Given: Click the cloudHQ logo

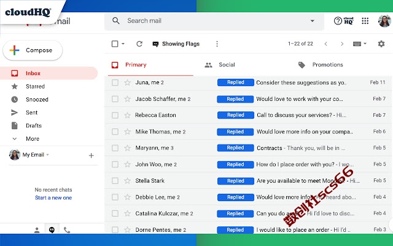Looking at the screenshot, I should (x=28, y=12).
